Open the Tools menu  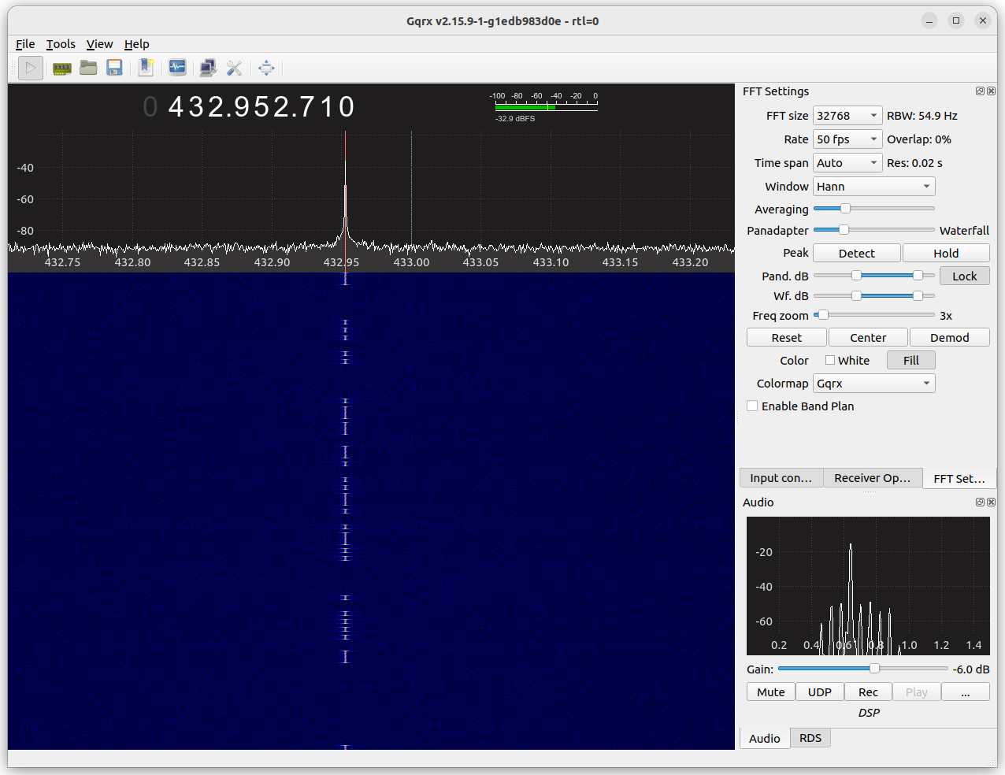[x=61, y=44]
